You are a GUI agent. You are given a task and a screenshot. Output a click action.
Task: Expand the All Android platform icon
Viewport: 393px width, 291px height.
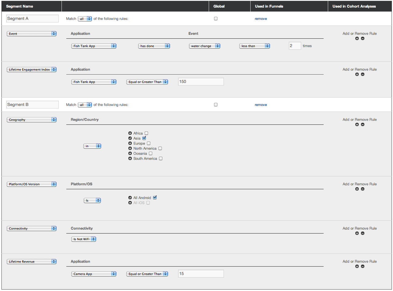pyautogui.click(x=130, y=198)
